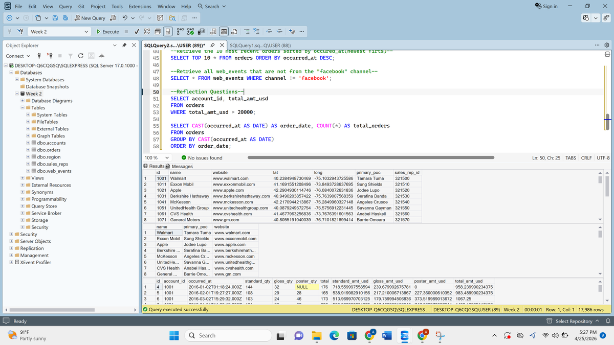Click the Save All icon
The width and height of the screenshot is (614, 345).
pos(65,18)
